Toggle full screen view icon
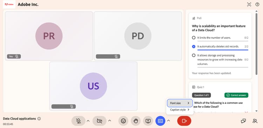This screenshot has height=128, width=263. click(x=249, y=5)
